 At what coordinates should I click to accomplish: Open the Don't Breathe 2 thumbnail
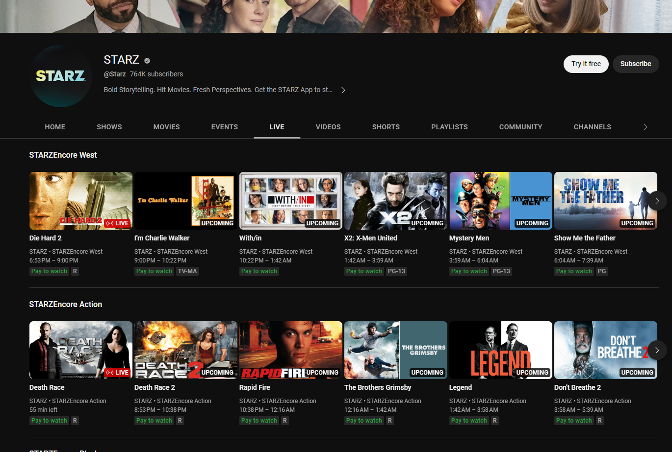(606, 350)
